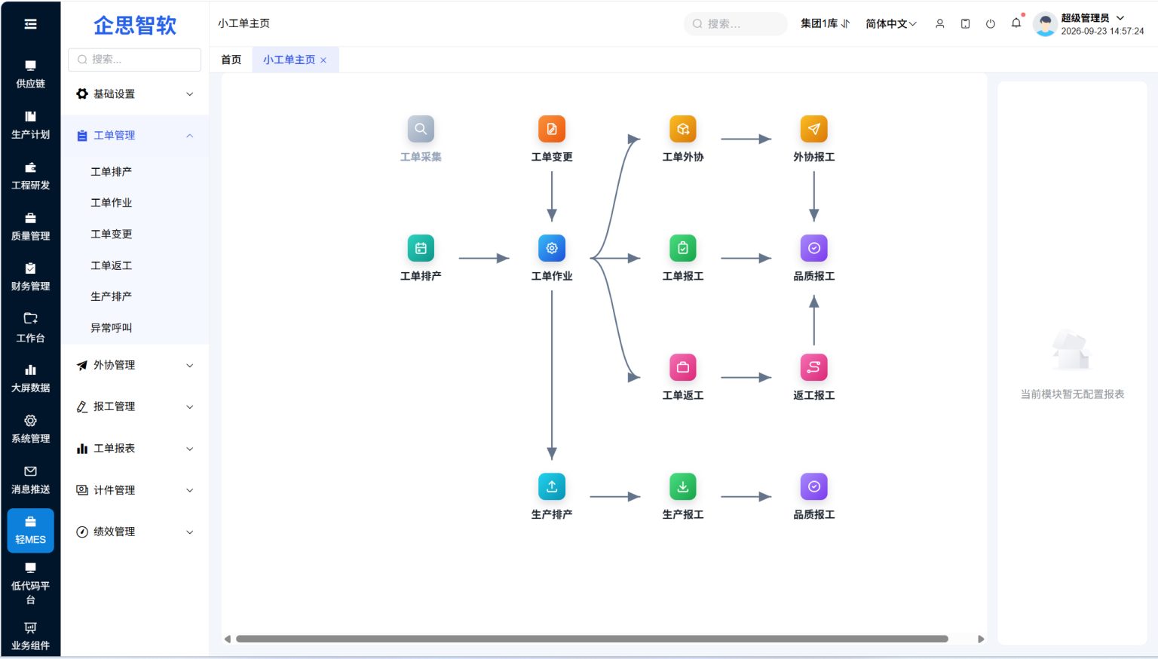The height and width of the screenshot is (659, 1158).
Task: Click the hamburger menu collapse icon
Action: [x=30, y=24]
